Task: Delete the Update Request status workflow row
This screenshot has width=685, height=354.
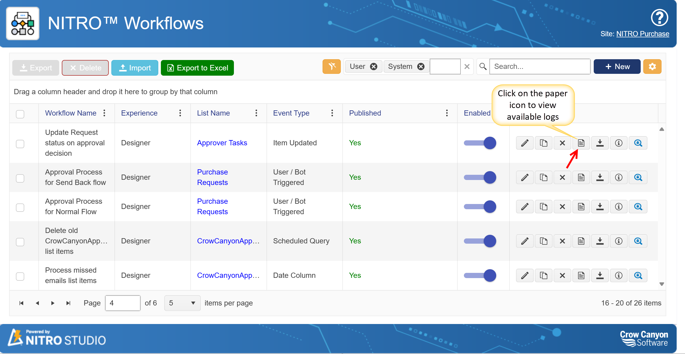Action: pos(562,143)
